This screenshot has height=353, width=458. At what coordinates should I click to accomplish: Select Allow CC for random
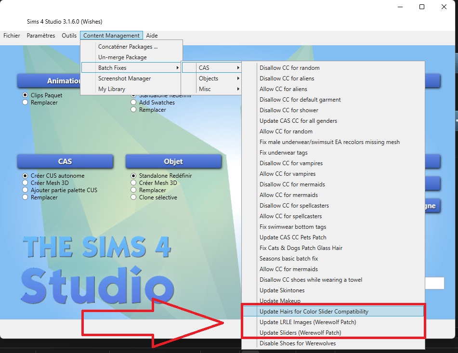333,131
